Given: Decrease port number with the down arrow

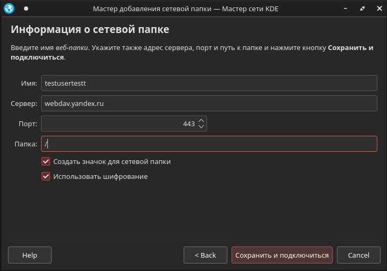Looking at the screenshot, I should coord(201,127).
